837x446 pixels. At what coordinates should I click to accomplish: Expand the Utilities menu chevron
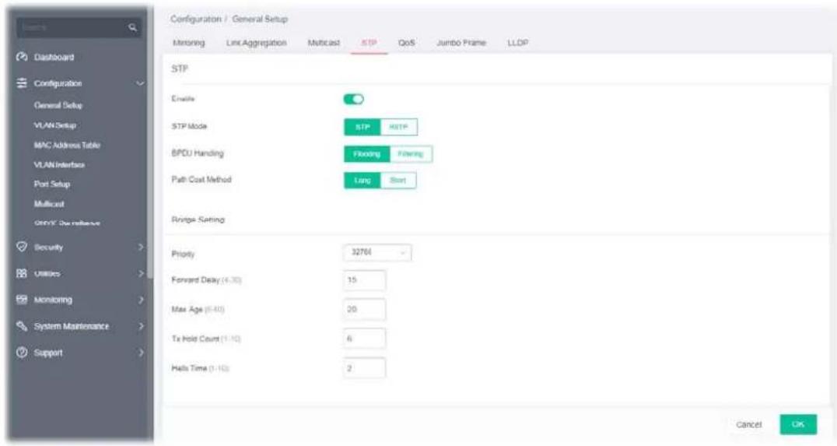pos(141,273)
